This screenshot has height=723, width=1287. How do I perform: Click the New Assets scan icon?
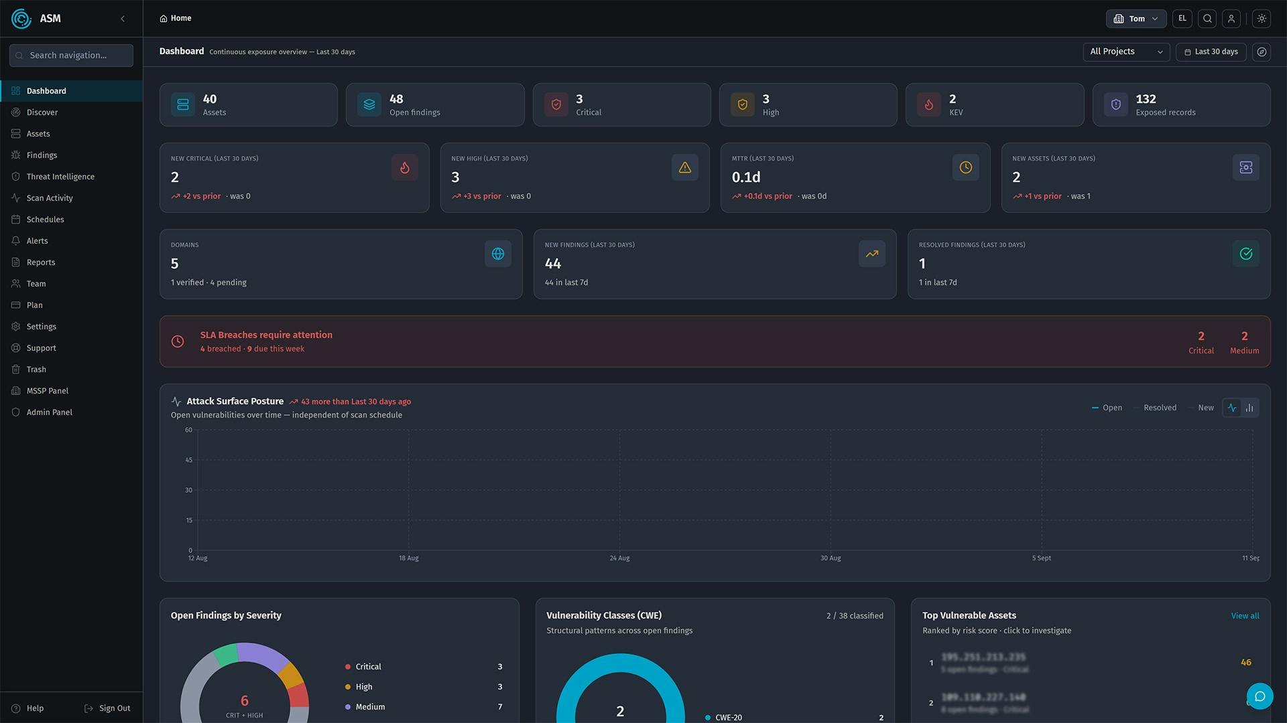[x=1246, y=167]
